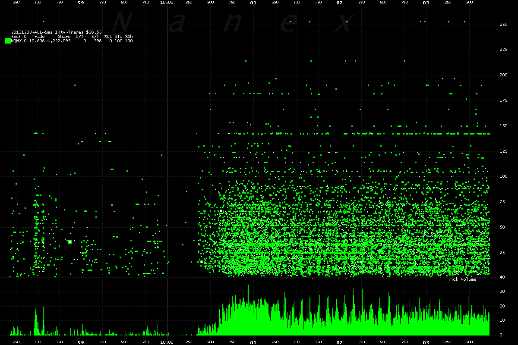Click the "10:00" label on the top time axis
Screen dimensions: 518x345
pos(167,3)
